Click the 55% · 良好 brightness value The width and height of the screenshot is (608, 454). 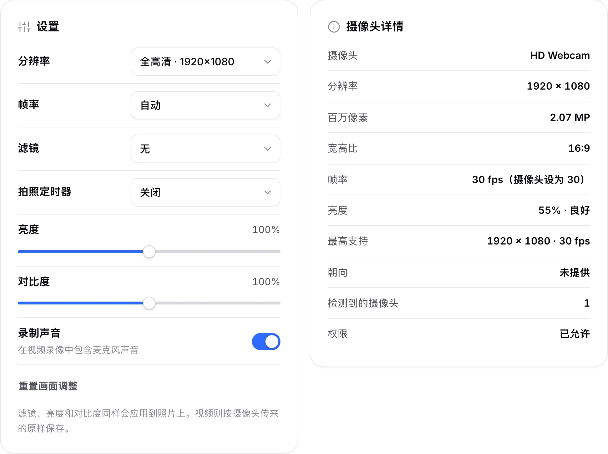click(564, 210)
